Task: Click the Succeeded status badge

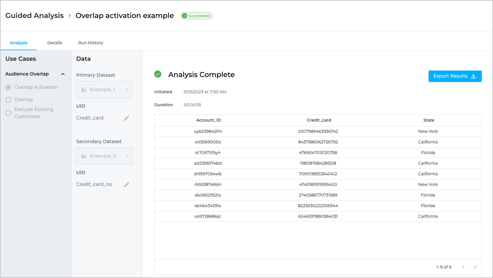Action: [197, 16]
